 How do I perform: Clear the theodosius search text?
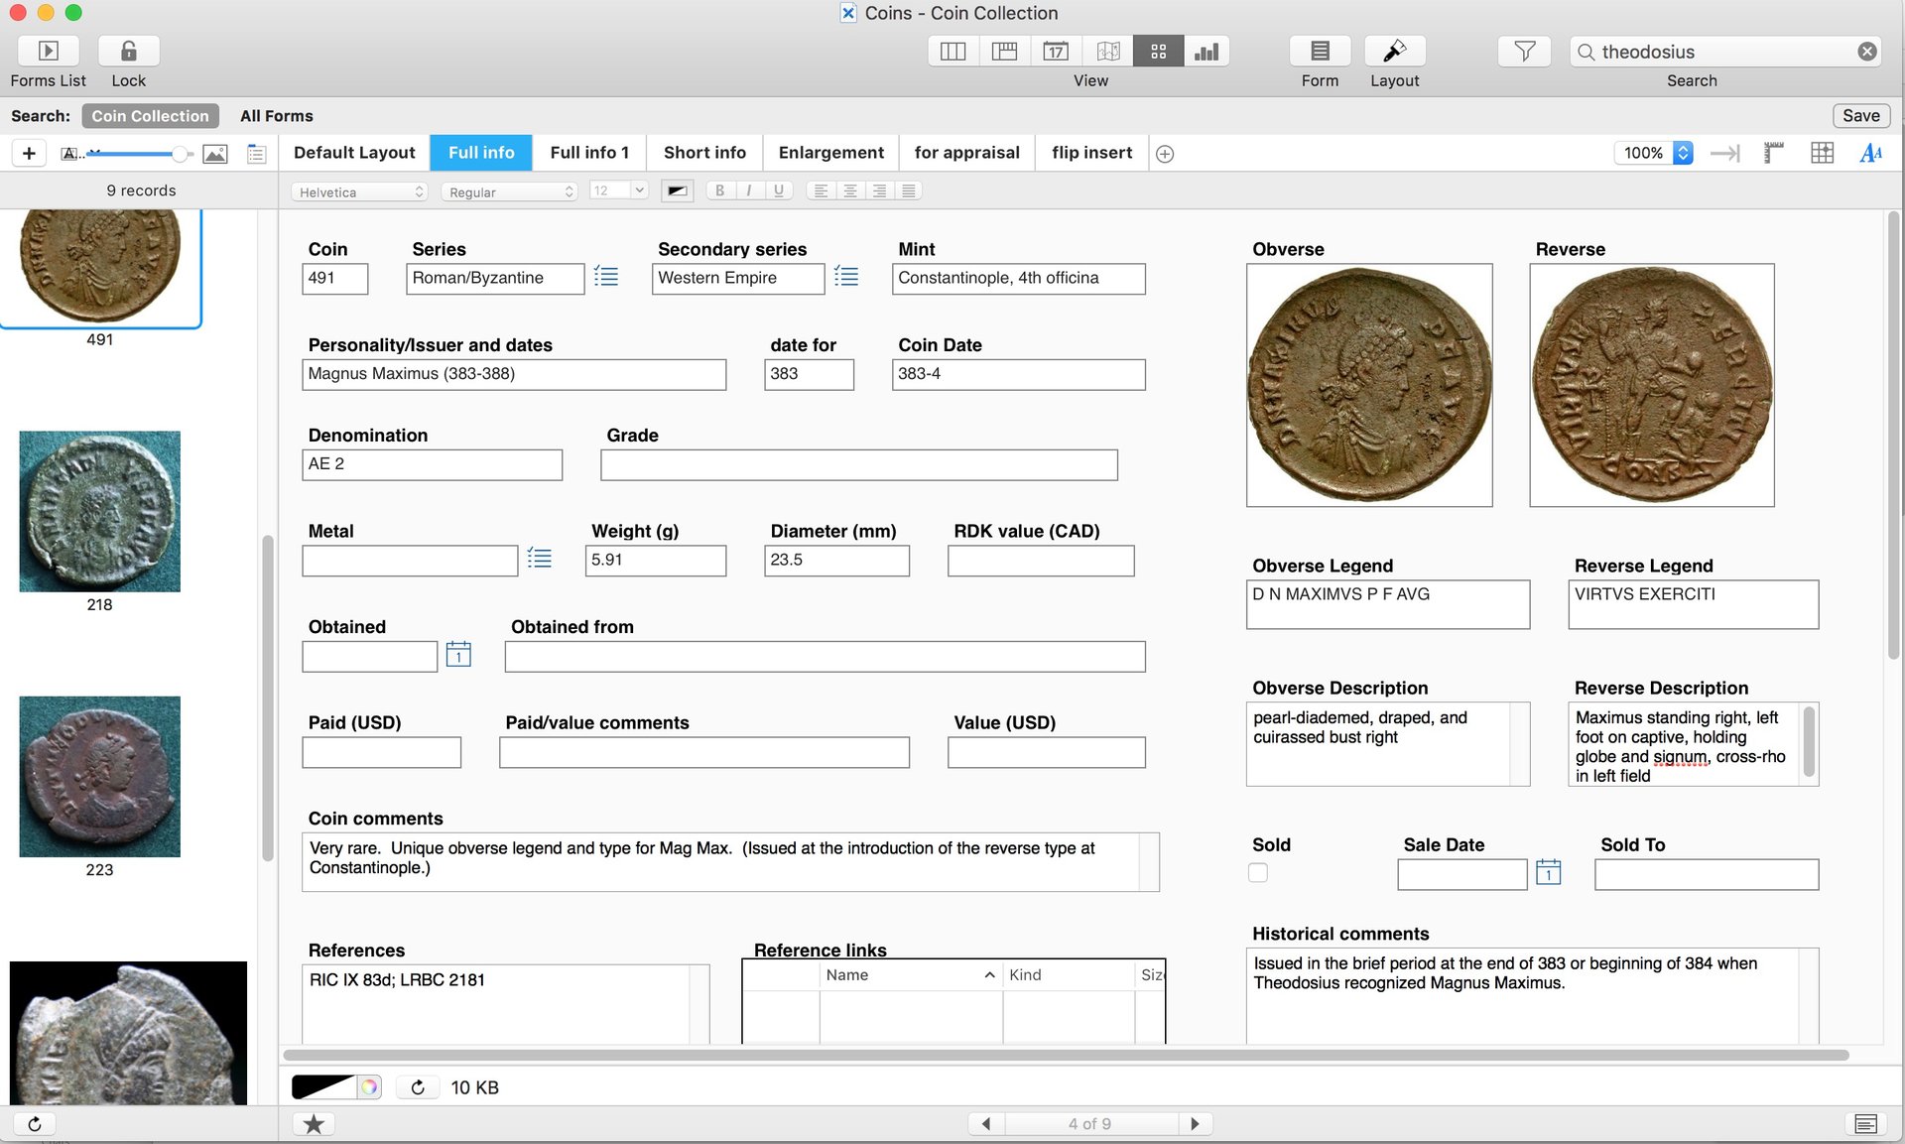tap(1866, 52)
